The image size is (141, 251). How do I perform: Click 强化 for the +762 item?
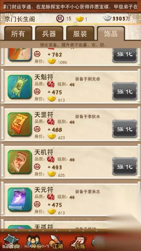pos(125,54)
